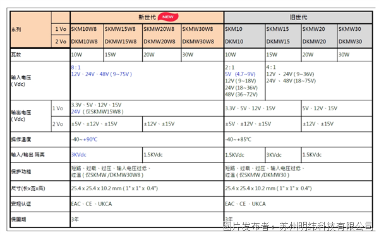
Task: Click the red NEW badge icon
Action: point(168,17)
